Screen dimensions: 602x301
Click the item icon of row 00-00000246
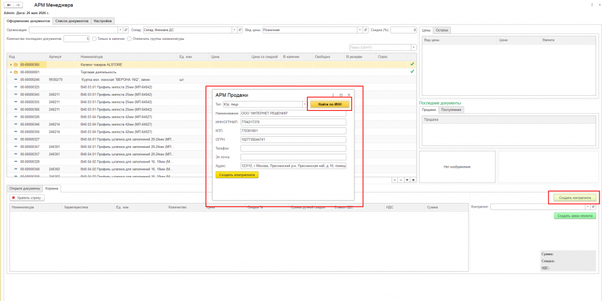(16, 80)
